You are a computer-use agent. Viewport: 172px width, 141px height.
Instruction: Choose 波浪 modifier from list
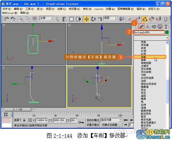[x=143, y=48]
